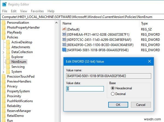Click the PhotoPropertyHandler folder icon
Viewport: 164px width, 122px height.
[4, 28]
